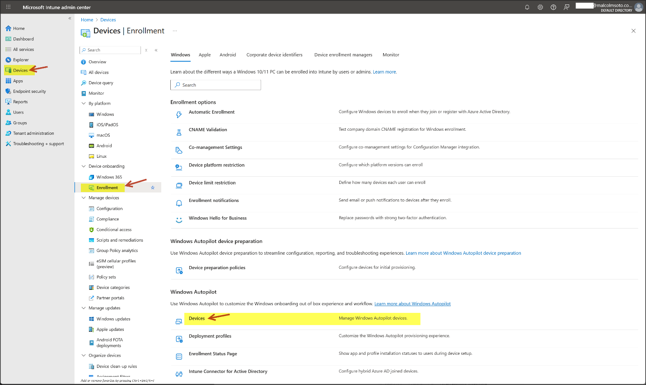Viewport: 646px width, 385px height.
Task: Click the enrollment options search field
Action: pos(215,85)
